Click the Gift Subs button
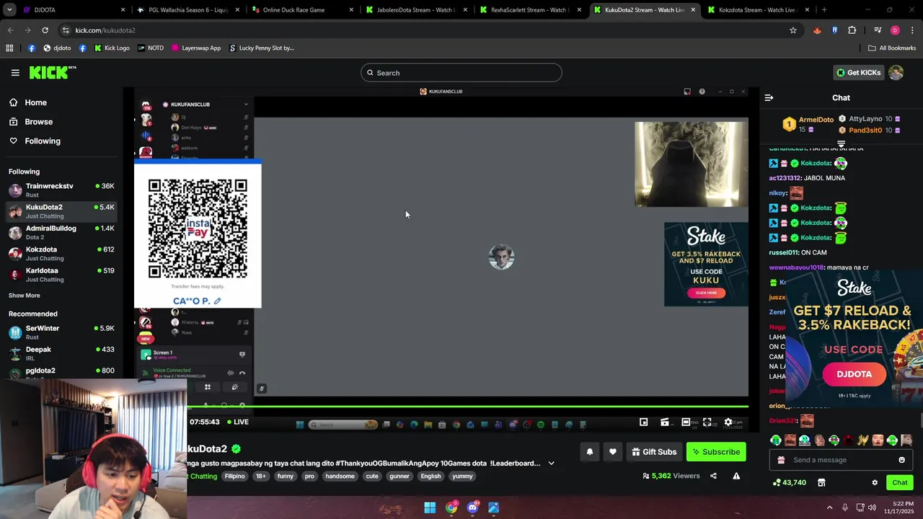The image size is (923, 519). (655, 452)
